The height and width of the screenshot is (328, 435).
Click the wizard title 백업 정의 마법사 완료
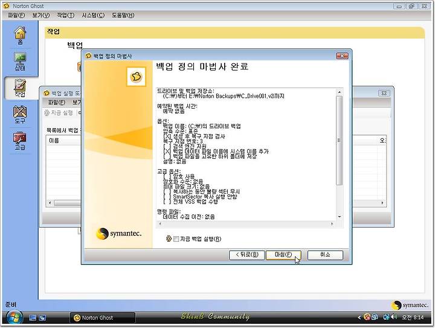click(x=202, y=66)
